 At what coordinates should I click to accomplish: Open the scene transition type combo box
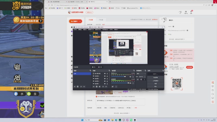tap(141, 74)
